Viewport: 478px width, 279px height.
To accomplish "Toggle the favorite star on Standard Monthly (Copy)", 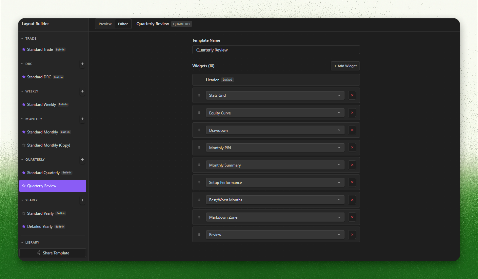I will (x=24, y=145).
